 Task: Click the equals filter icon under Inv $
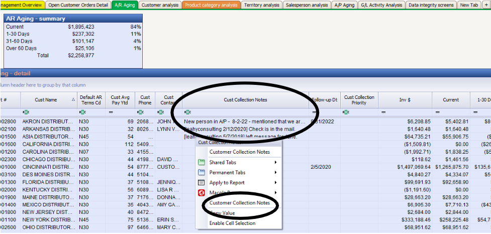(x=382, y=112)
